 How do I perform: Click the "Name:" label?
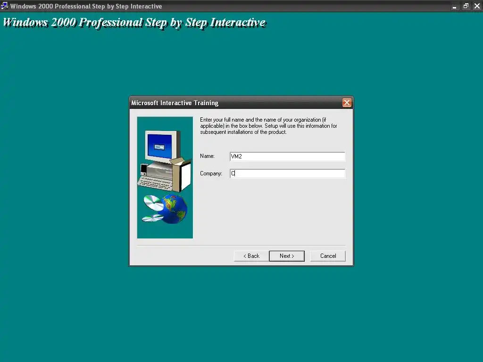(x=207, y=156)
